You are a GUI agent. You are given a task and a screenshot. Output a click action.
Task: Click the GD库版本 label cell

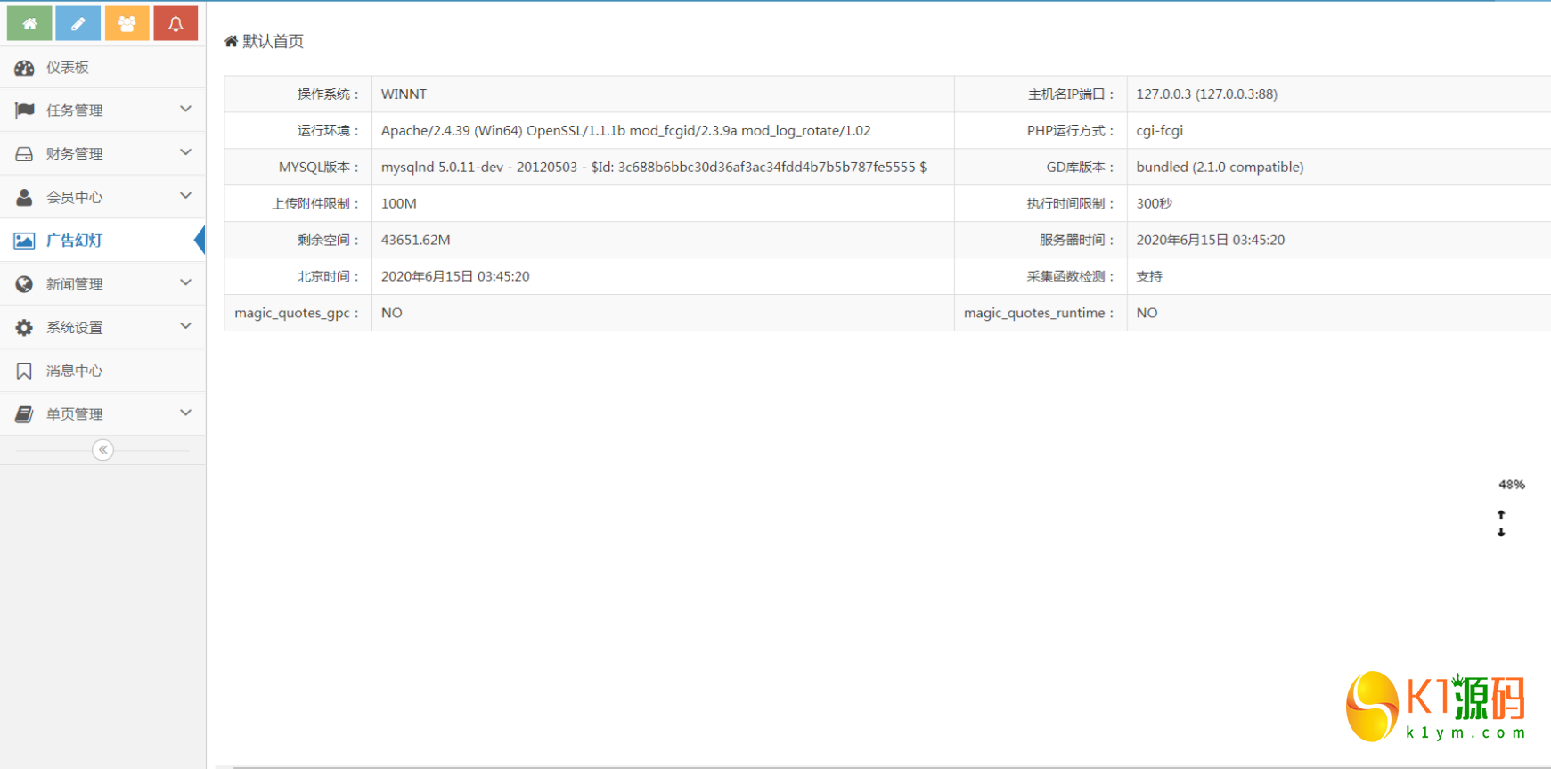tap(1041, 167)
